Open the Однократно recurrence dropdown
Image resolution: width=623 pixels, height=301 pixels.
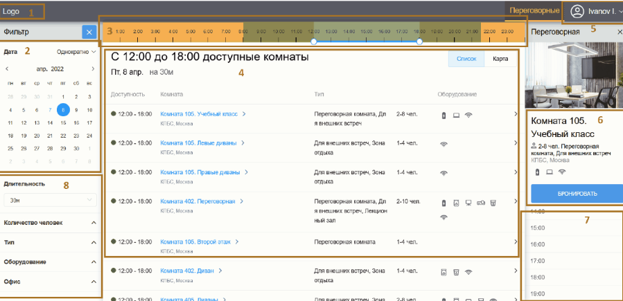coord(76,52)
